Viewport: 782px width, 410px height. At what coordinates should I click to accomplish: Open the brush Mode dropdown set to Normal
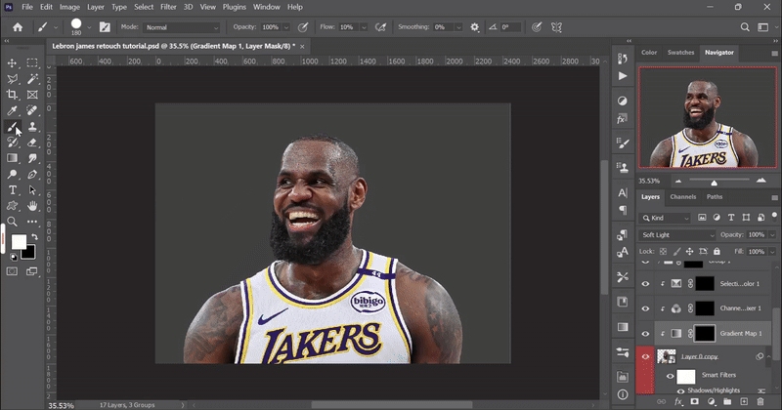click(184, 27)
